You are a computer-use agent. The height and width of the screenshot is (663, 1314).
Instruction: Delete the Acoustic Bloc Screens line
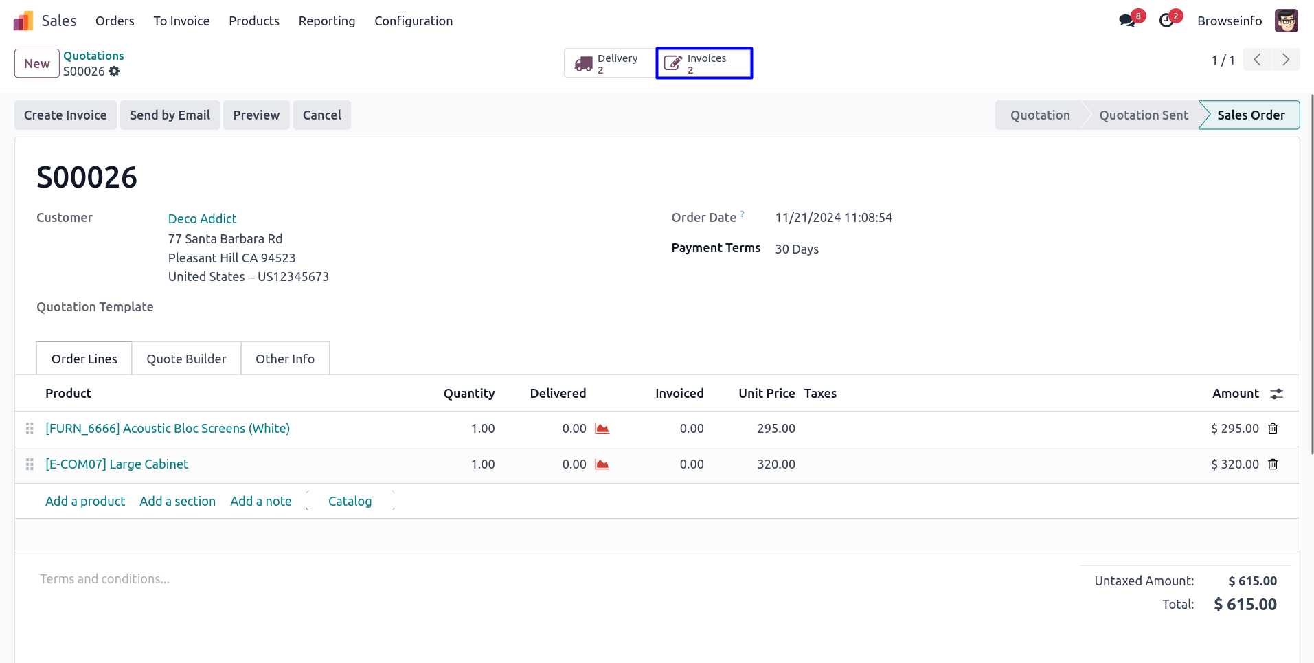point(1273,429)
